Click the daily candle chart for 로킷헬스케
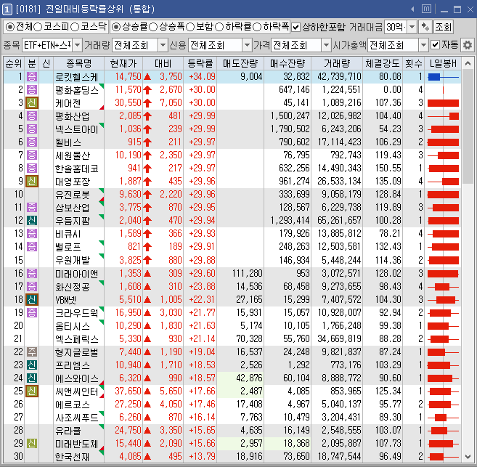 click(443, 77)
